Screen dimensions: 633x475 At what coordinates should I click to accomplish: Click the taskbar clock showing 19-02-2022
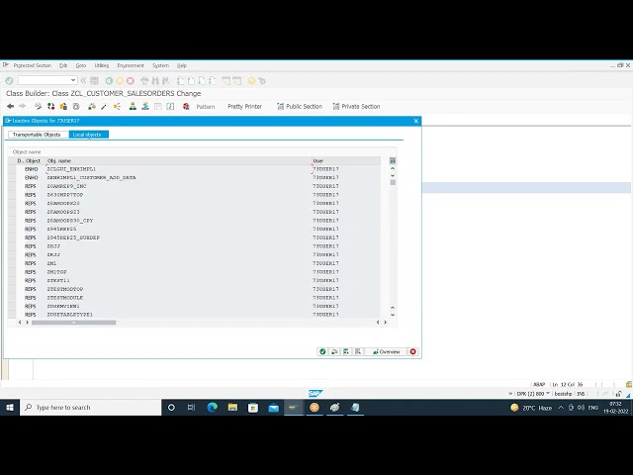pyautogui.click(x=615, y=408)
